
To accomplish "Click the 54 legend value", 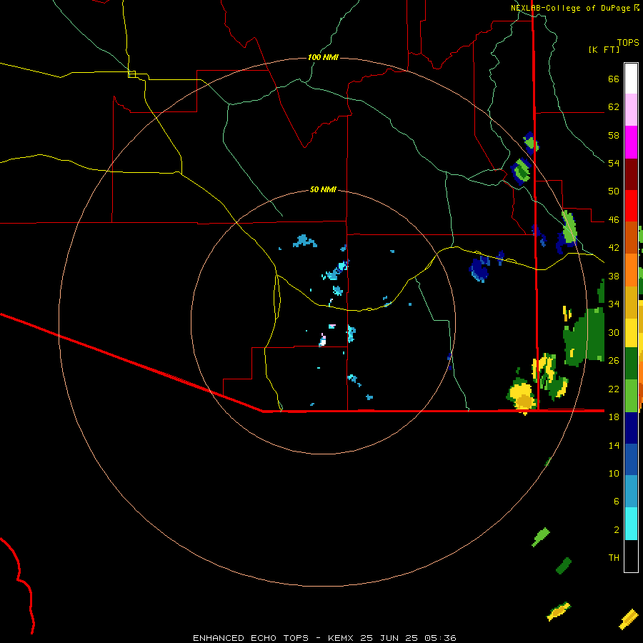I will 614,163.
